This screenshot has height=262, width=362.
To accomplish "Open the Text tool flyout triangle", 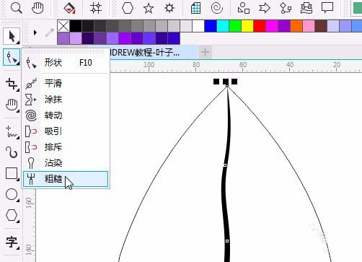I will 18,248.
